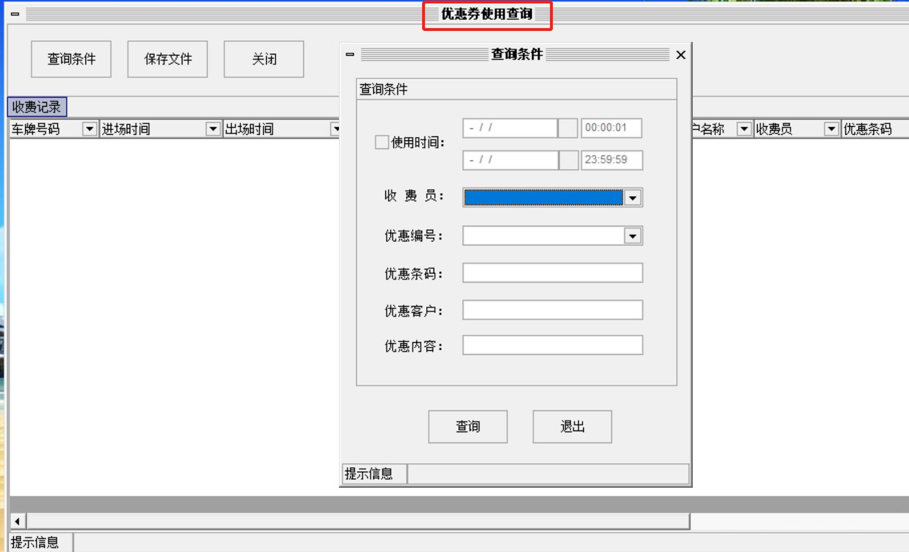Open the end date picker button
909x552 pixels.
pos(568,160)
